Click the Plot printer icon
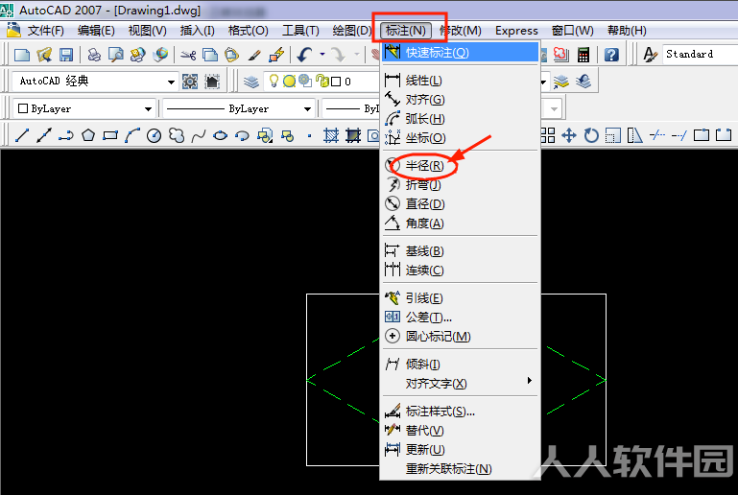Screen dimensions: 738x495 [94, 55]
